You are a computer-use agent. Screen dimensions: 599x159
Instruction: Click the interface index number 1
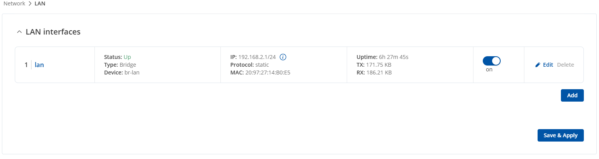point(26,65)
